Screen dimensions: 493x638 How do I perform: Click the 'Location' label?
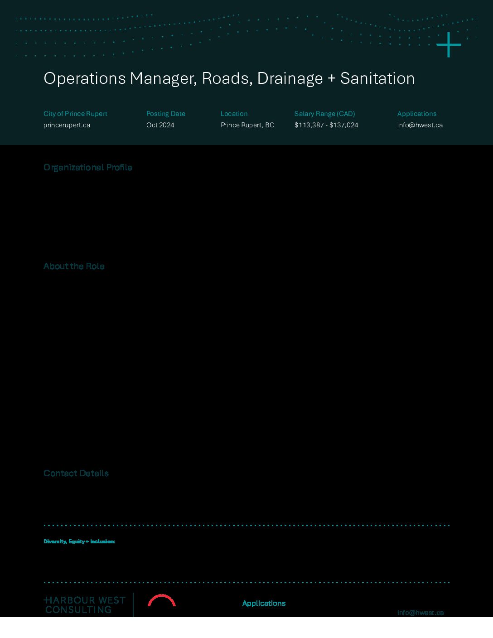pyautogui.click(x=234, y=114)
